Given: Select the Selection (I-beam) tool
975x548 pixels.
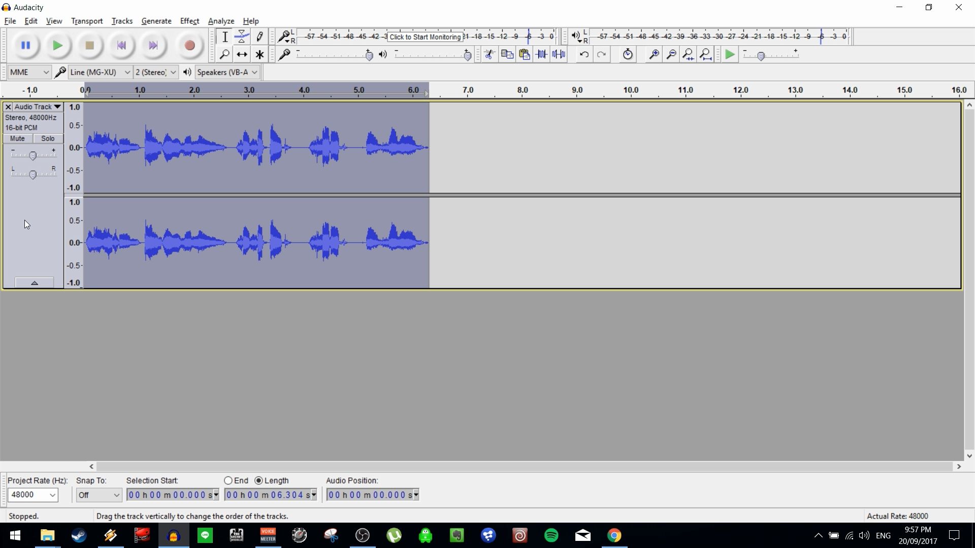Looking at the screenshot, I should point(224,37).
